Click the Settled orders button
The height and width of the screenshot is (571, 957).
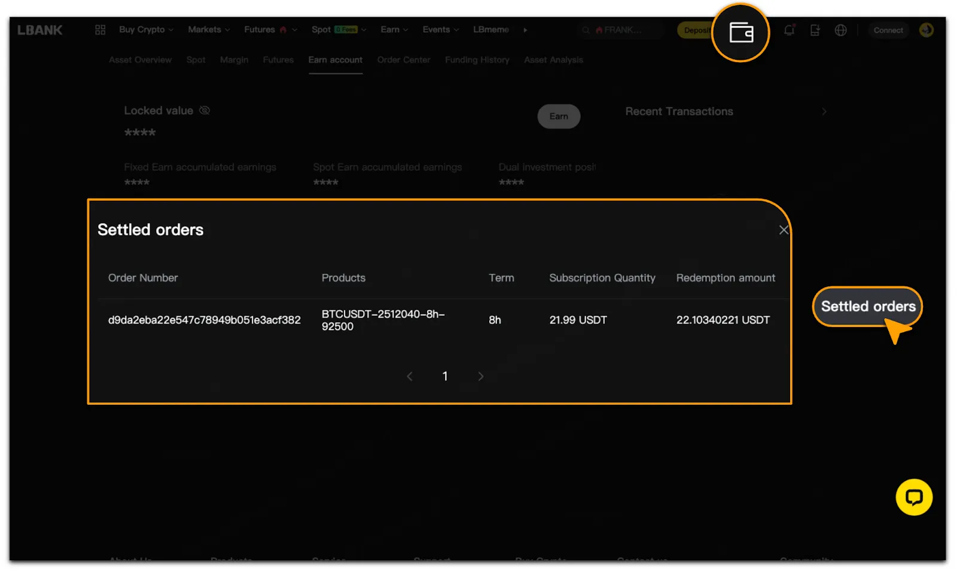click(867, 307)
